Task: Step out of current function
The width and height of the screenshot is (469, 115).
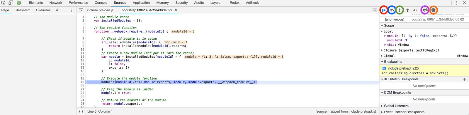Action: tap(407, 10)
